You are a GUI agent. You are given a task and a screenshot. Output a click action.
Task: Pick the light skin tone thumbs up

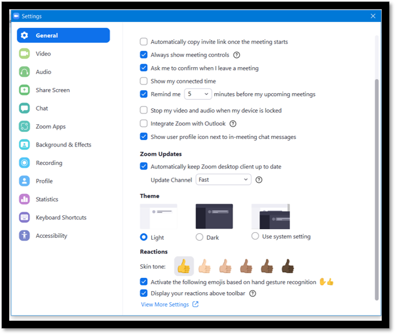(x=204, y=266)
